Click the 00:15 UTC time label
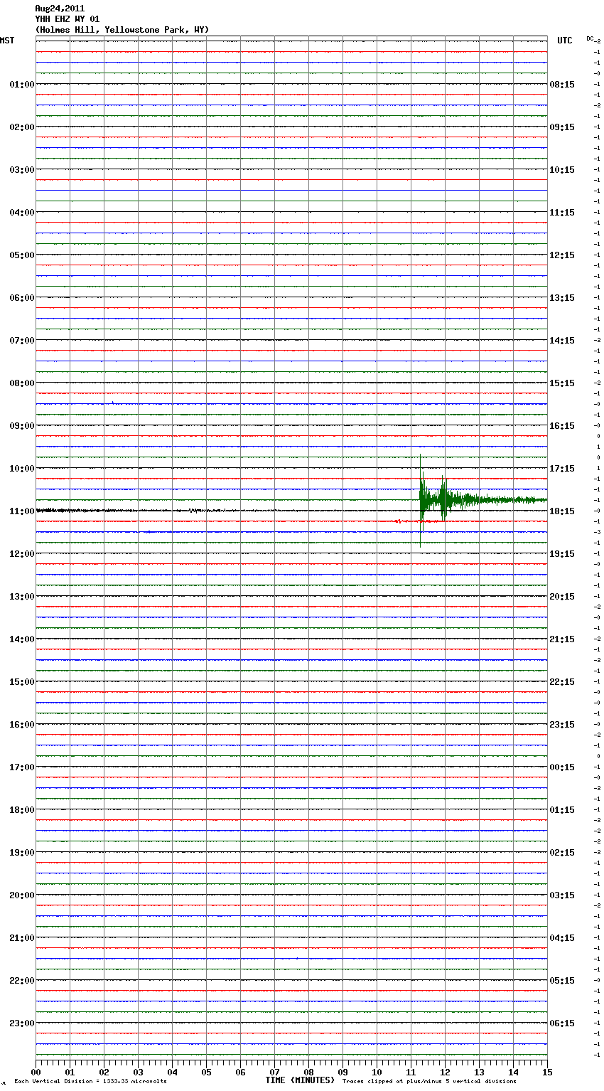604x1091 pixels. coord(562,767)
